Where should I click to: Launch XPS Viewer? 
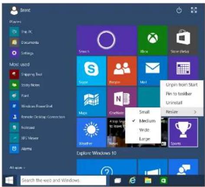point(24,138)
